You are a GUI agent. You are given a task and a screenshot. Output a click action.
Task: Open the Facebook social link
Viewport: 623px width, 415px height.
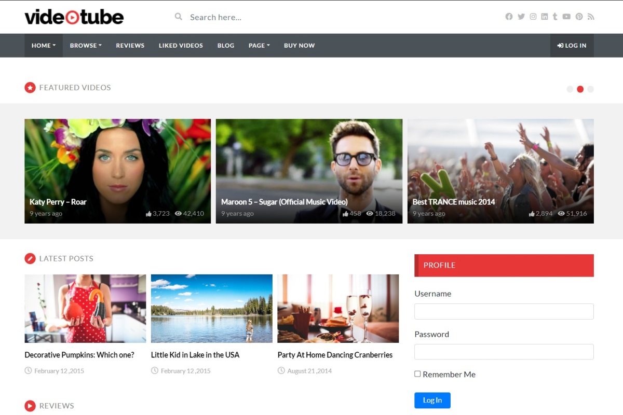pos(509,17)
